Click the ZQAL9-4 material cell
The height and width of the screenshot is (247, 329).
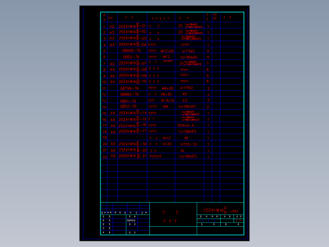[x=185, y=125]
